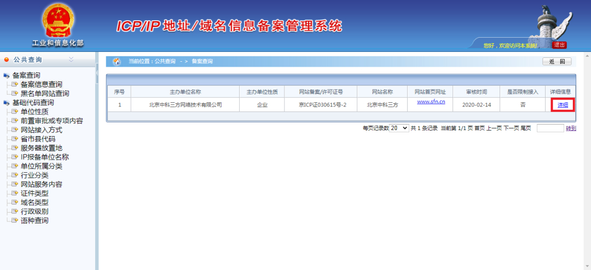Select 语种查询 in sidebar
Image resolution: width=591 pixels, height=270 pixels.
tap(34, 220)
